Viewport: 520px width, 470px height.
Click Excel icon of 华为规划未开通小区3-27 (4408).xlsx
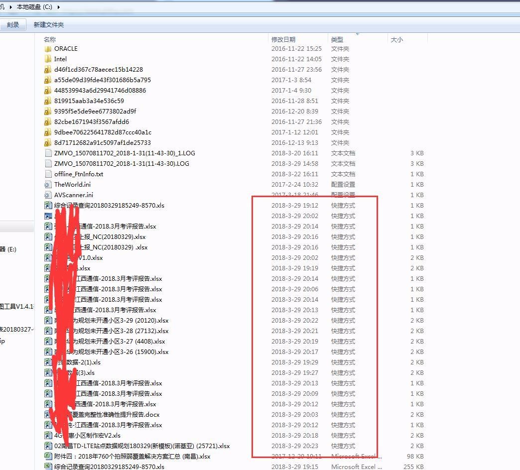(x=48, y=342)
